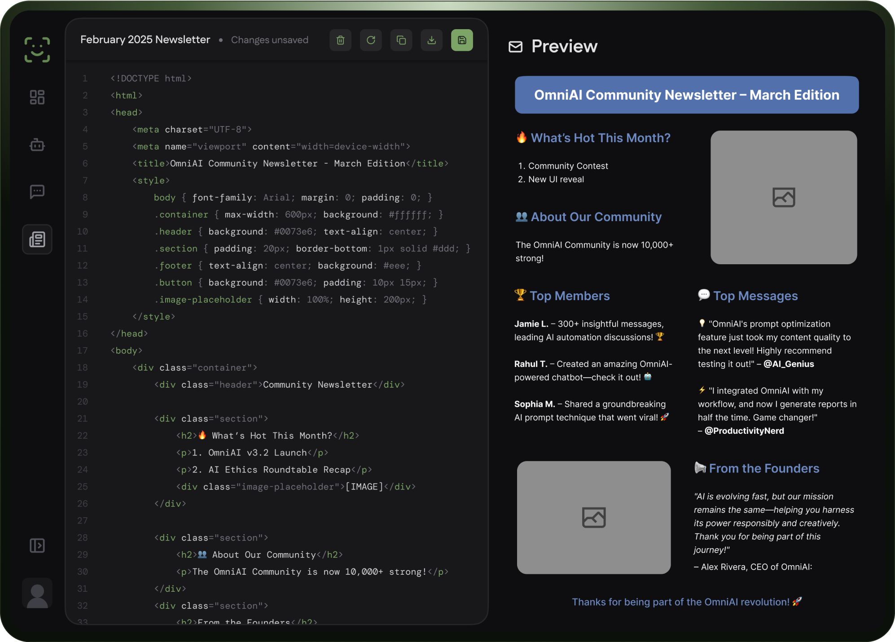Toggle the sidebar collapse panel icon
Image resolution: width=895 pixels, height=642 pixels.
[37, 546]
